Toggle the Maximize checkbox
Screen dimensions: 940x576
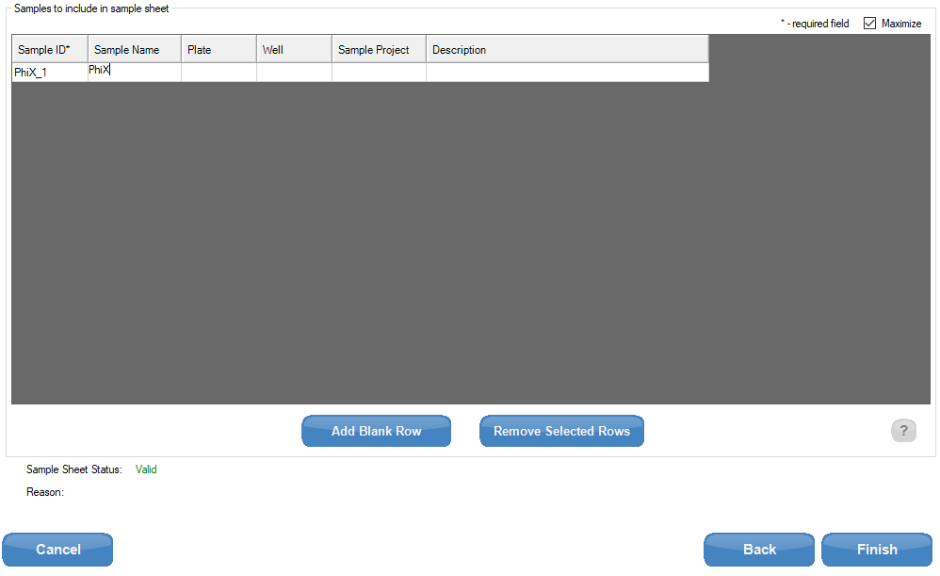(869, 24)
